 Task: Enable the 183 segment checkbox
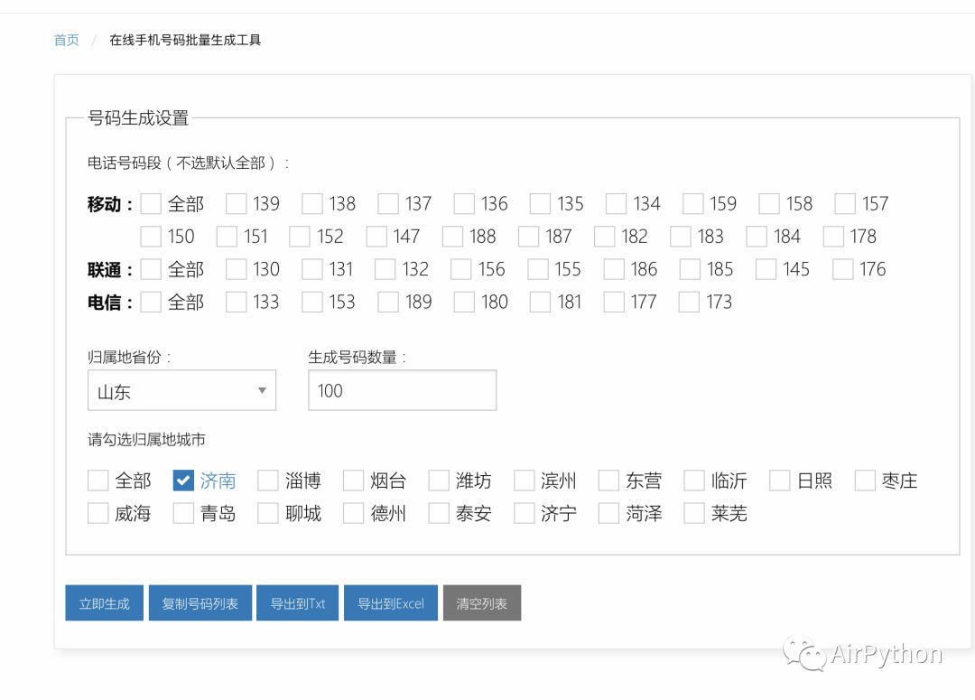pyautogui.click(x=681, y=237)
